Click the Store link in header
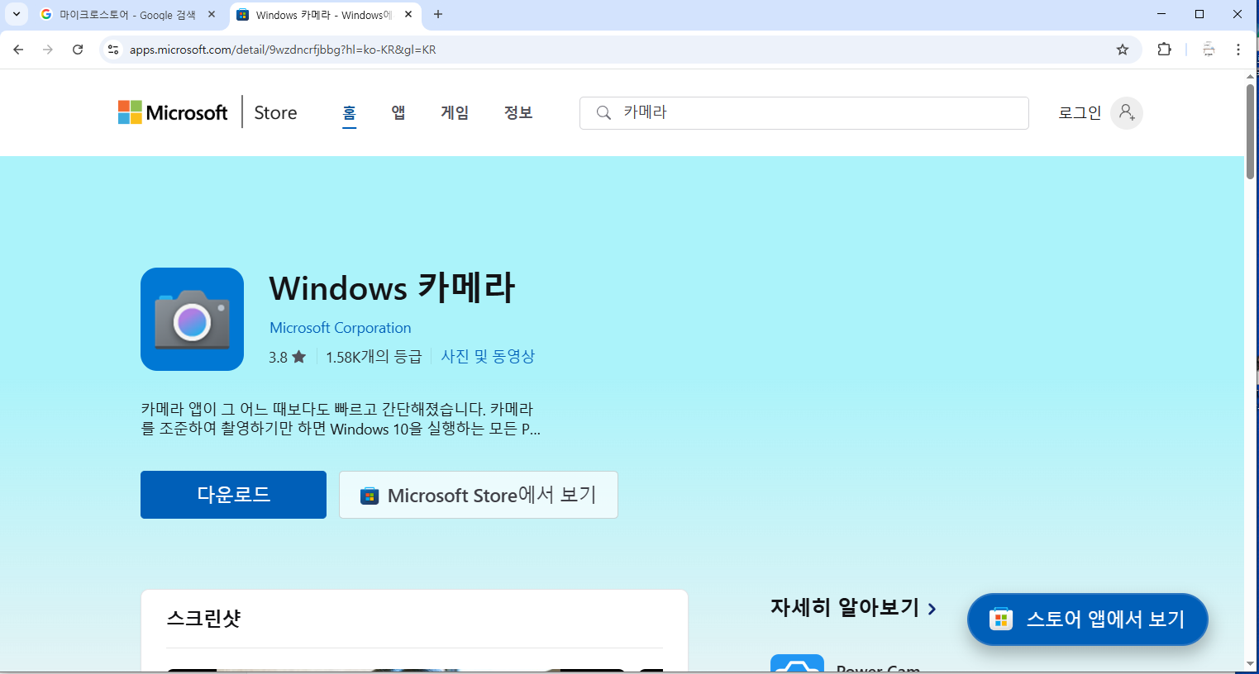Image resolution: width=1259 pixels, height=674 pixels. coord(275,112)
